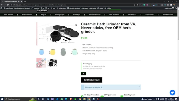Open the Herb Container menu
This screenshot has height=101, width=179.
pos(27,15)
